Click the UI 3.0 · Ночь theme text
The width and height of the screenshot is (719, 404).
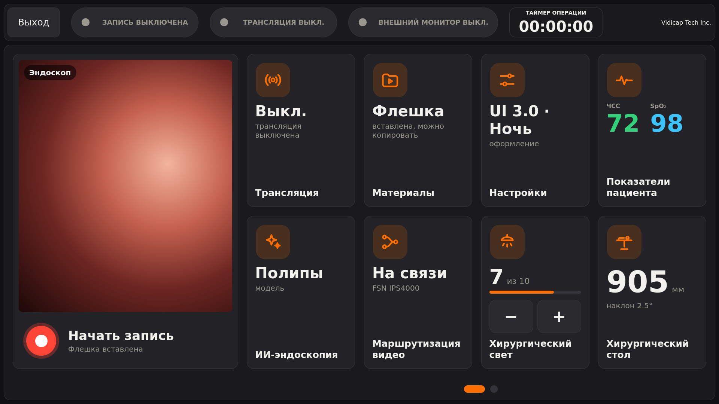[x=519, y=120]
